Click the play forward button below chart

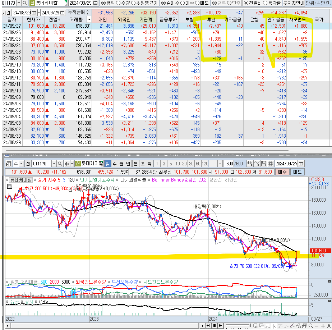202,326
